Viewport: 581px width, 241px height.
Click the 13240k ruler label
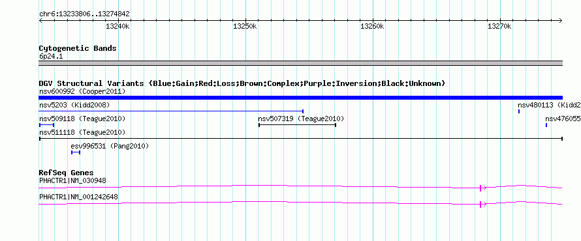point(118,26)
